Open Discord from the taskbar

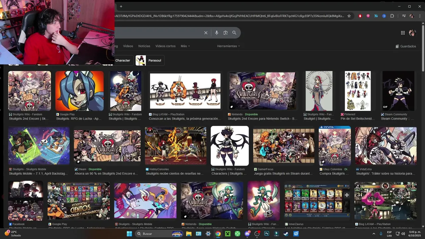[x=247, y=234]
